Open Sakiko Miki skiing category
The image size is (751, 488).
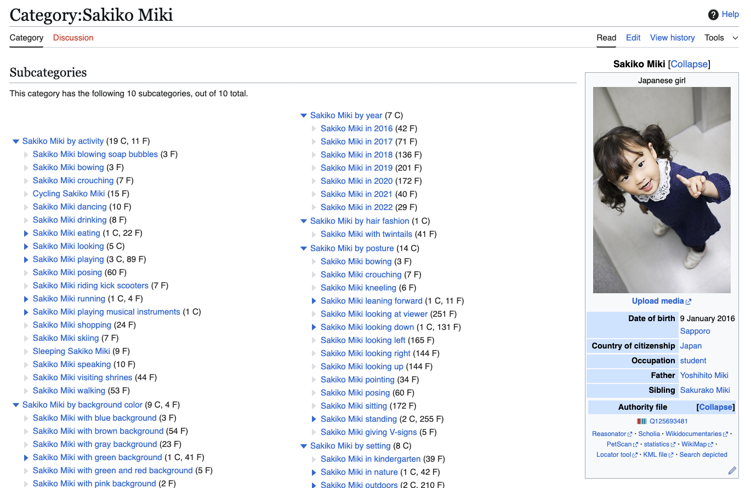pyautogui.click(x=66, y=338)
